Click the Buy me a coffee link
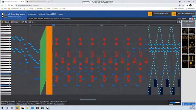This screenshot has height=110, width=196. [59, 104]
